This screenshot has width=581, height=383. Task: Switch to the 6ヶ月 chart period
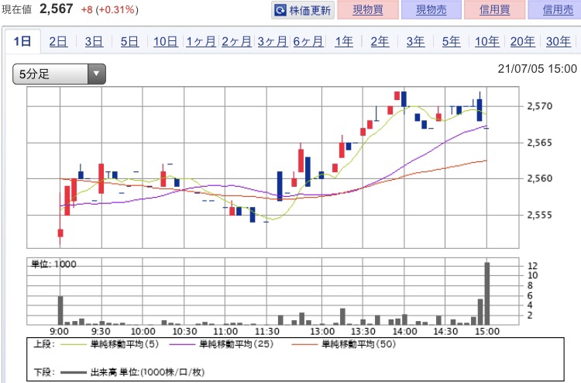(308, 42)
